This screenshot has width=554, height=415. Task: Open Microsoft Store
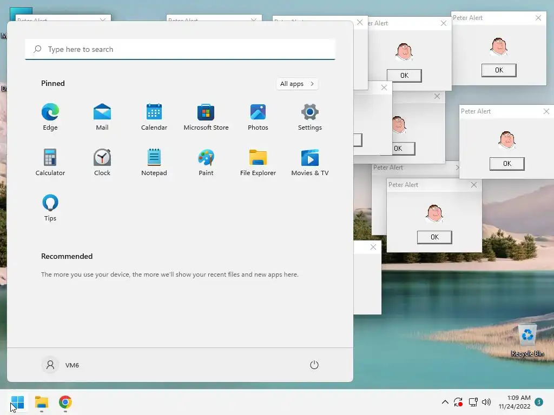(x=206, y=117)
